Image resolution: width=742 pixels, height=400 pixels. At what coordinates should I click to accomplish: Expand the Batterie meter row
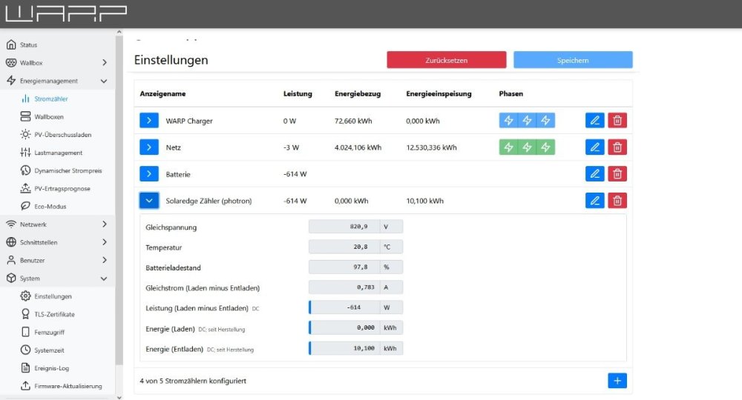click(x=149, y=174)
